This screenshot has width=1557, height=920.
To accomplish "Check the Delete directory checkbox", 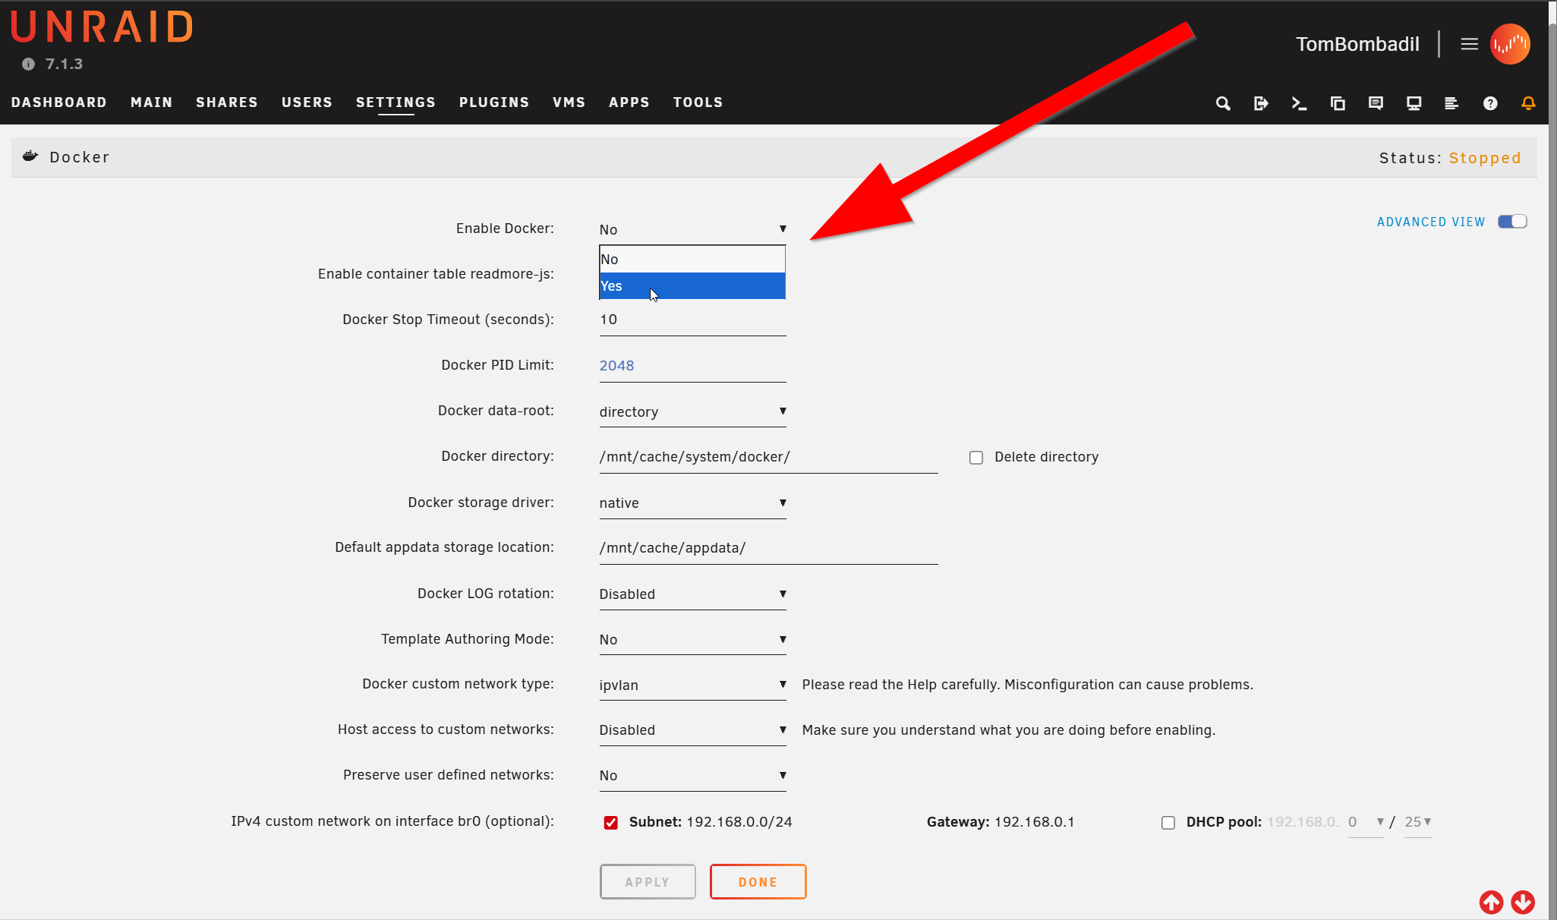I will (976, 458).
